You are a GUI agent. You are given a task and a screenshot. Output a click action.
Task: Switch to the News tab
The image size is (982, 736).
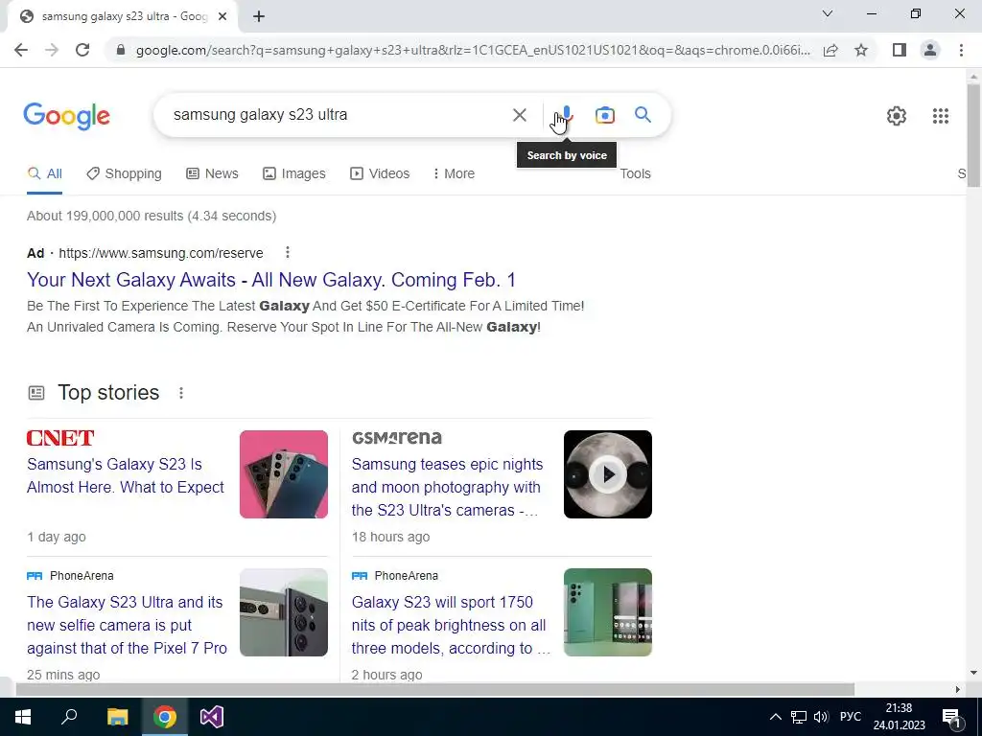click(x=212, y=174)
